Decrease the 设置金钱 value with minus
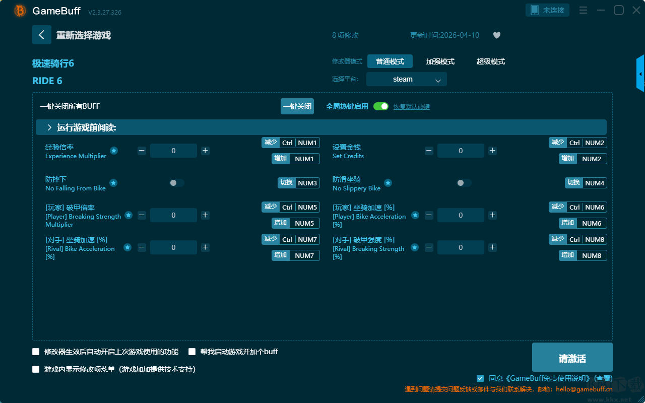645x403 pixels. [429, 151]
